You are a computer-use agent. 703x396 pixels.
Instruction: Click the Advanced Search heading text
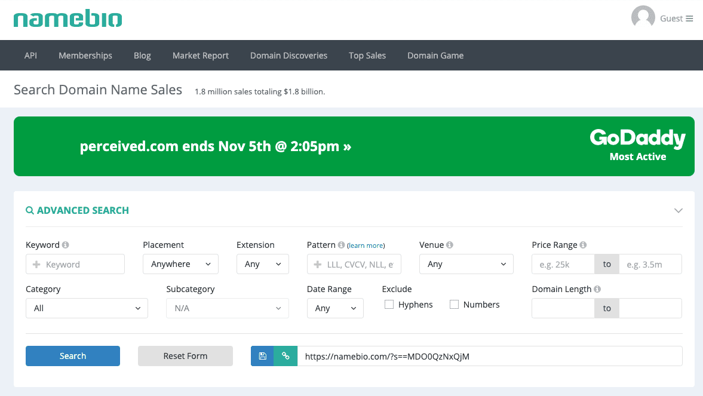pyautogui.click(x=83, y=210)
